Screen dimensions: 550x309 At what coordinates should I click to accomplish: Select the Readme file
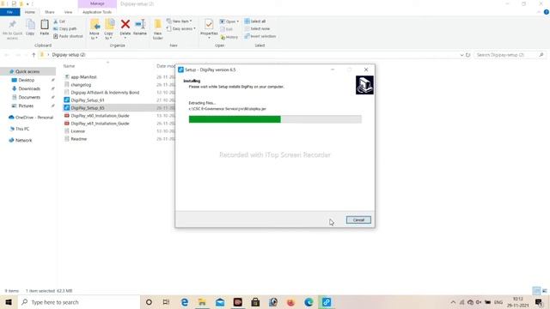click(x=78, y=139)
